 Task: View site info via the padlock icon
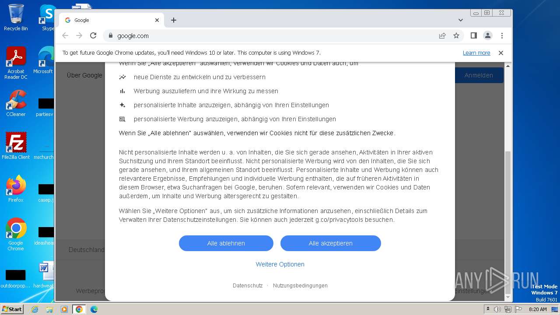pyautogui.click(x=111, y=36)
